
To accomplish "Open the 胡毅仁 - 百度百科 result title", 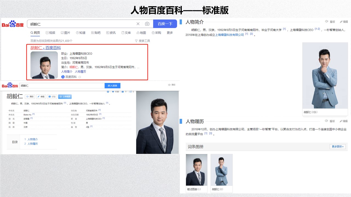I will point(46,48).
